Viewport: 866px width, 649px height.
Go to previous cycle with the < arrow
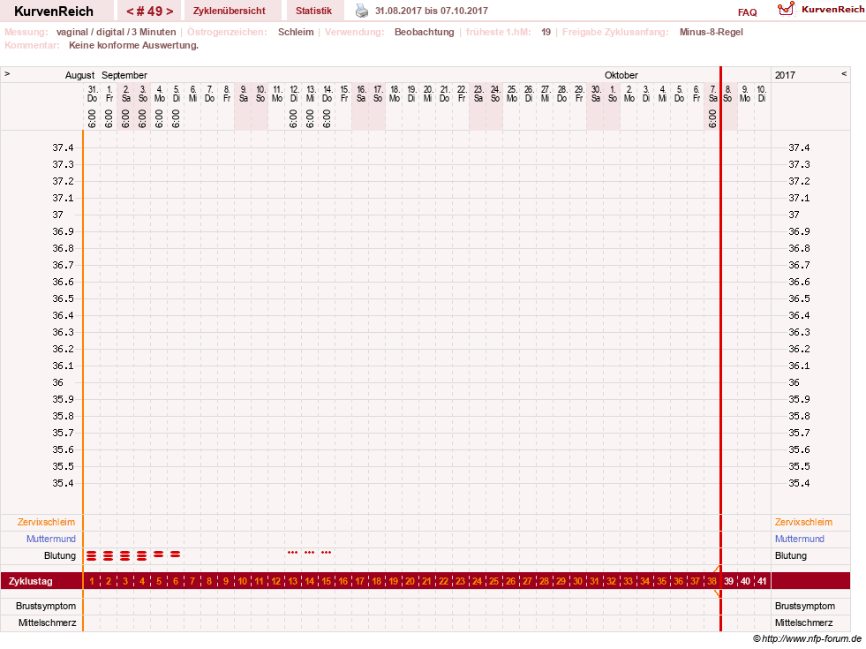pos(130,11)
